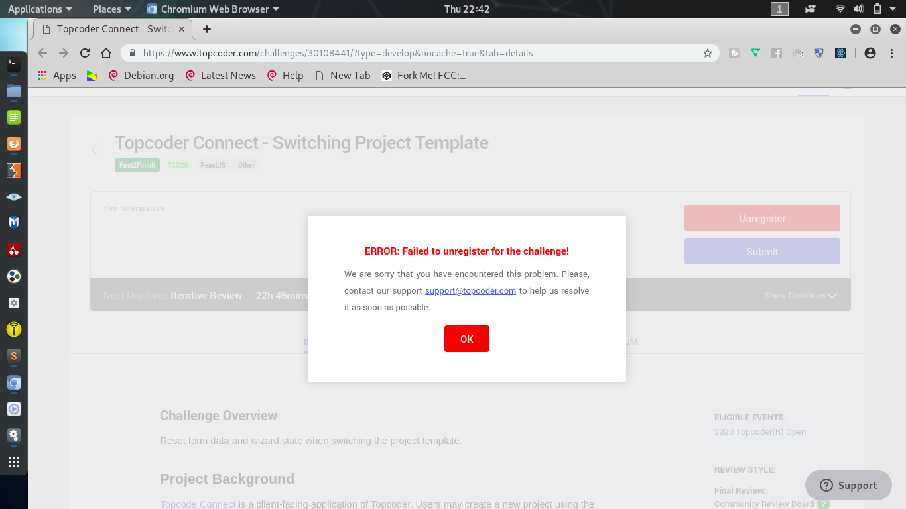Viewport: 906px width, 509px height.
Task: Reload the page
Action: point(85,53)
